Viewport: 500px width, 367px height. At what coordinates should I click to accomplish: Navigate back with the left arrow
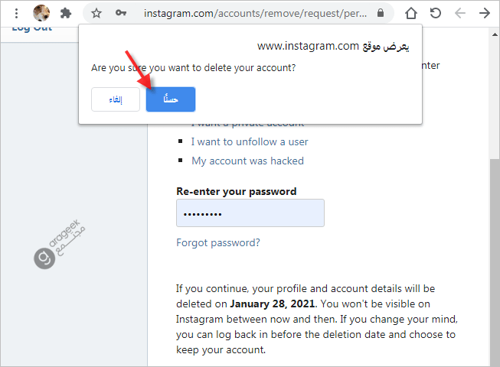(x=460, y=13)
